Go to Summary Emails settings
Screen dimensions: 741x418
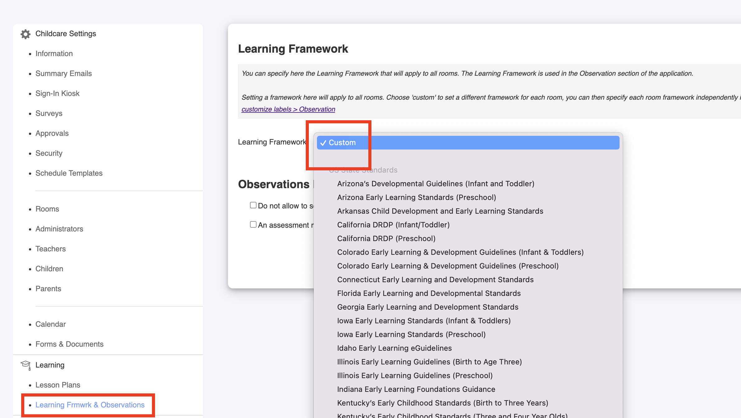(64, 74)
